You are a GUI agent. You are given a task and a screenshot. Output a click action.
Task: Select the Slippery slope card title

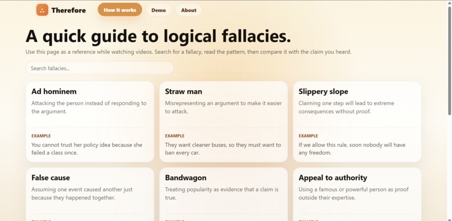click(323, 91)
